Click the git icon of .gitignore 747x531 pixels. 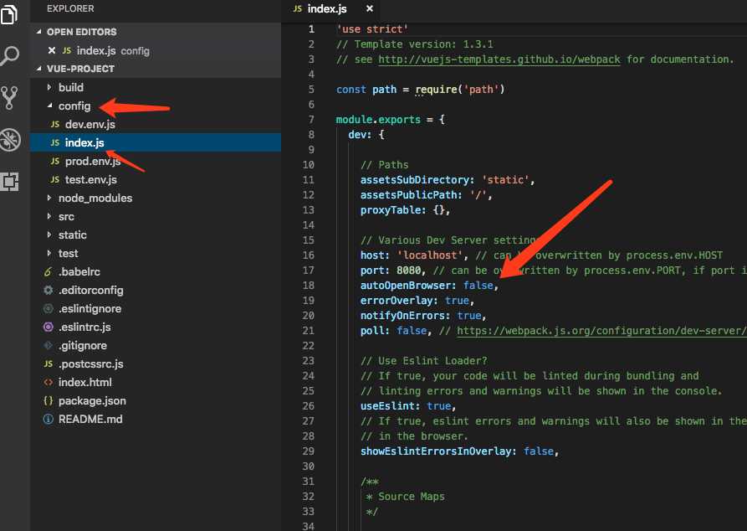pos(49,345)
